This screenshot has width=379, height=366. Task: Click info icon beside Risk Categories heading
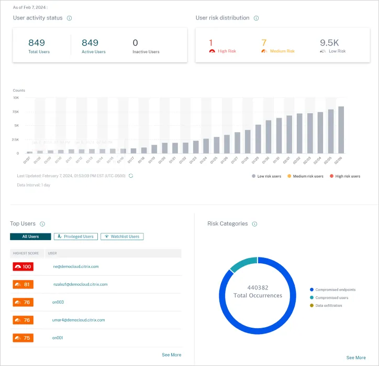tap(254, 224)
